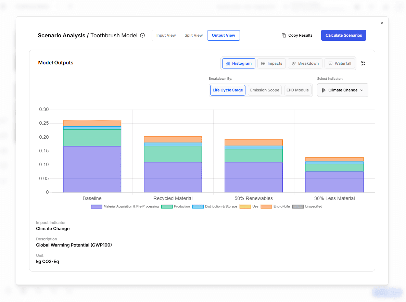Click the Baseline axis label
This screenshot has width=406, height=302.
[92, 198]
